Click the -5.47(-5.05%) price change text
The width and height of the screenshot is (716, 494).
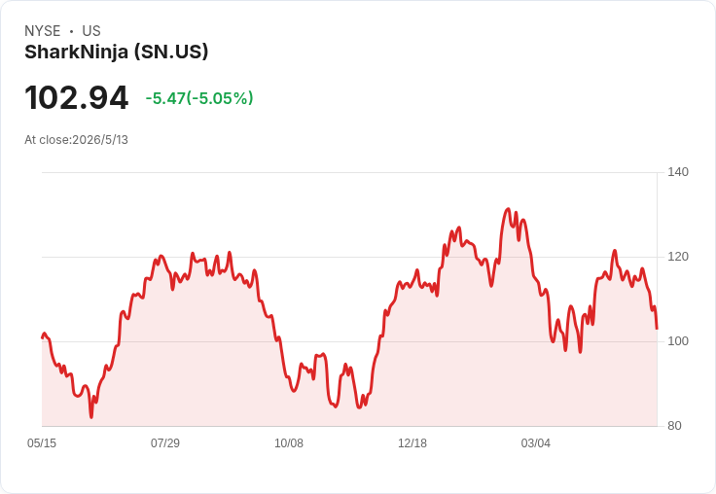click(199, 98)
